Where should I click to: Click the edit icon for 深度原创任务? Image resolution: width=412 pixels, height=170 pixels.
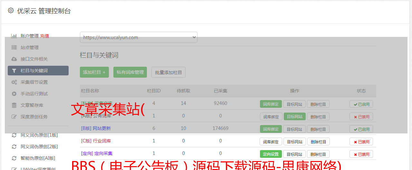[14, 117]
